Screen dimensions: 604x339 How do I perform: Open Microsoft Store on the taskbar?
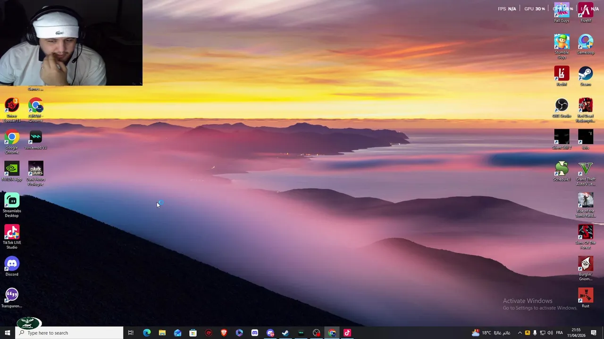(x=193, y=333)
